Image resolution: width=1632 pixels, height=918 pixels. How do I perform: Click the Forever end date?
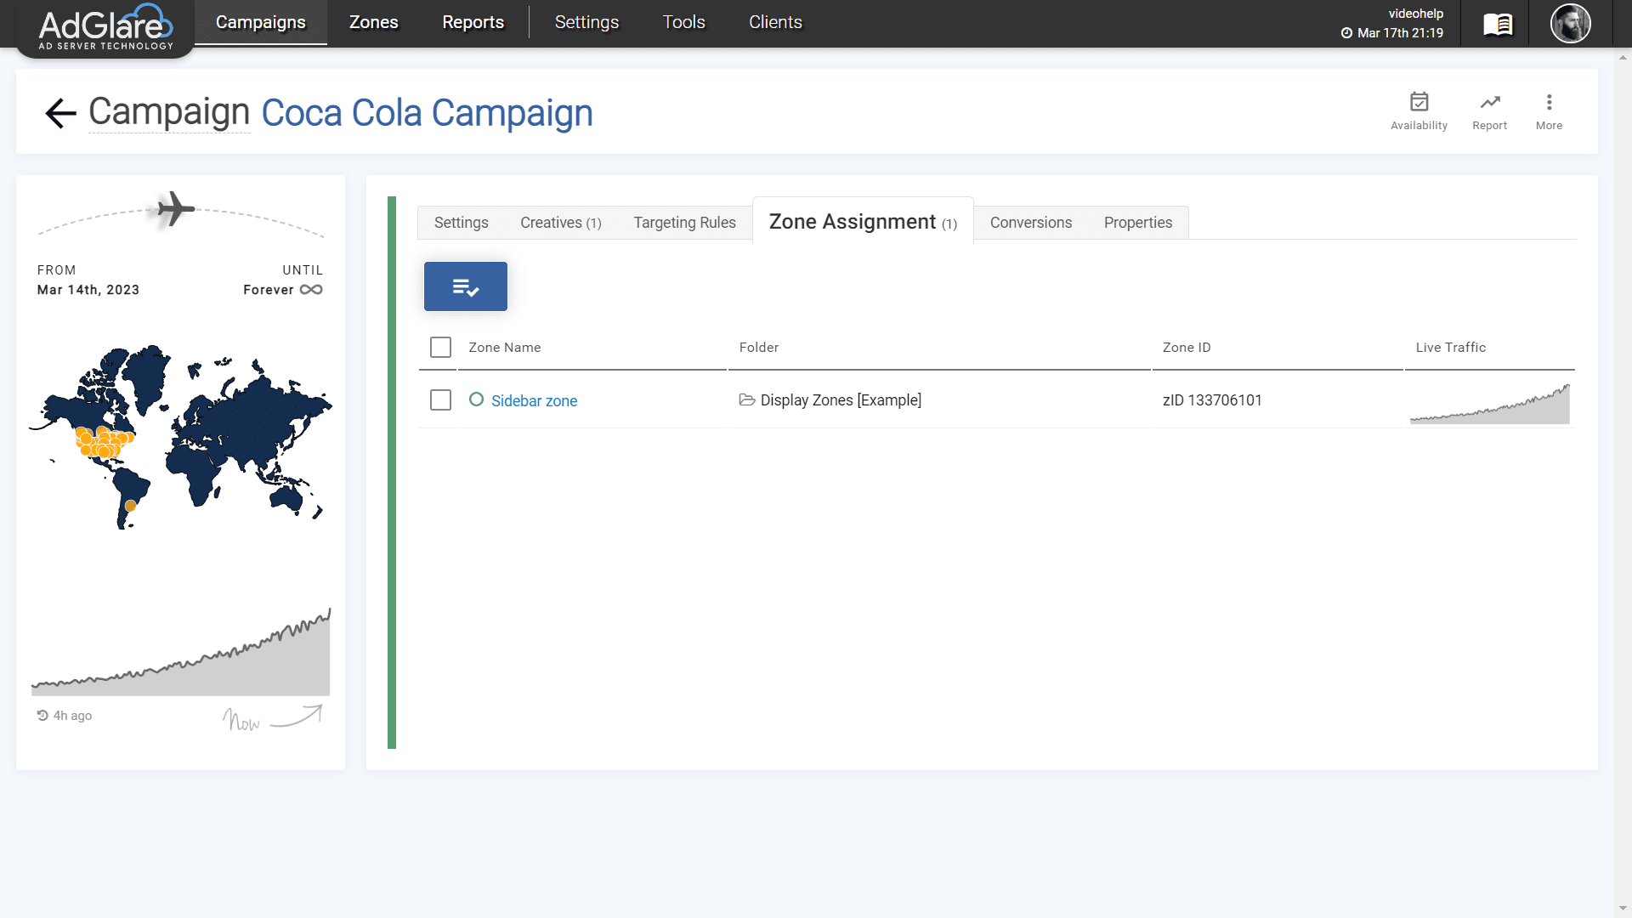[x=268, y=290]
